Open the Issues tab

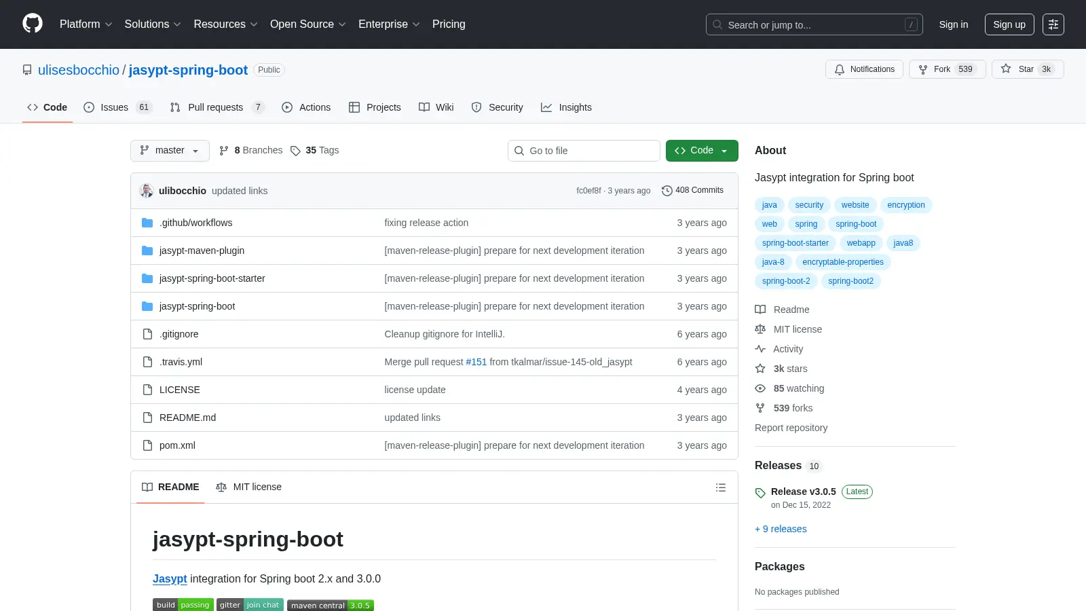(117, 107)
